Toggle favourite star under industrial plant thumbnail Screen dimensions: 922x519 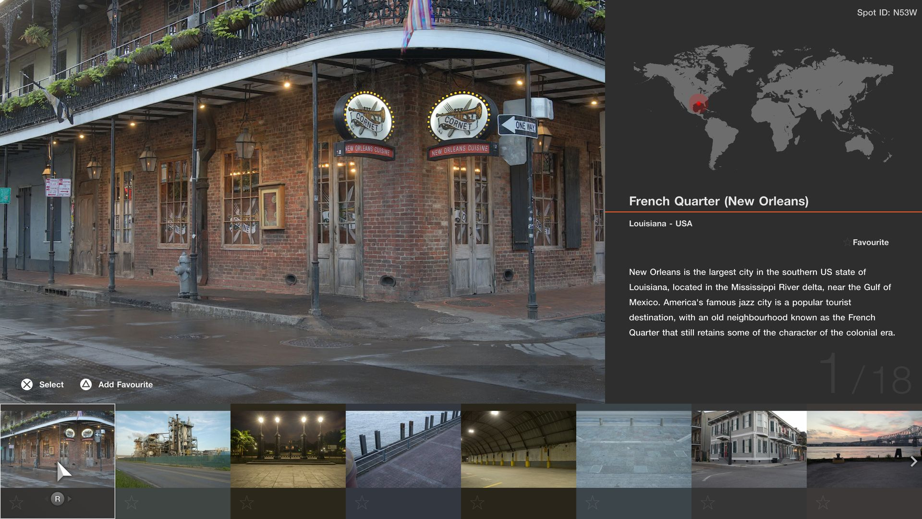[132, 503]
